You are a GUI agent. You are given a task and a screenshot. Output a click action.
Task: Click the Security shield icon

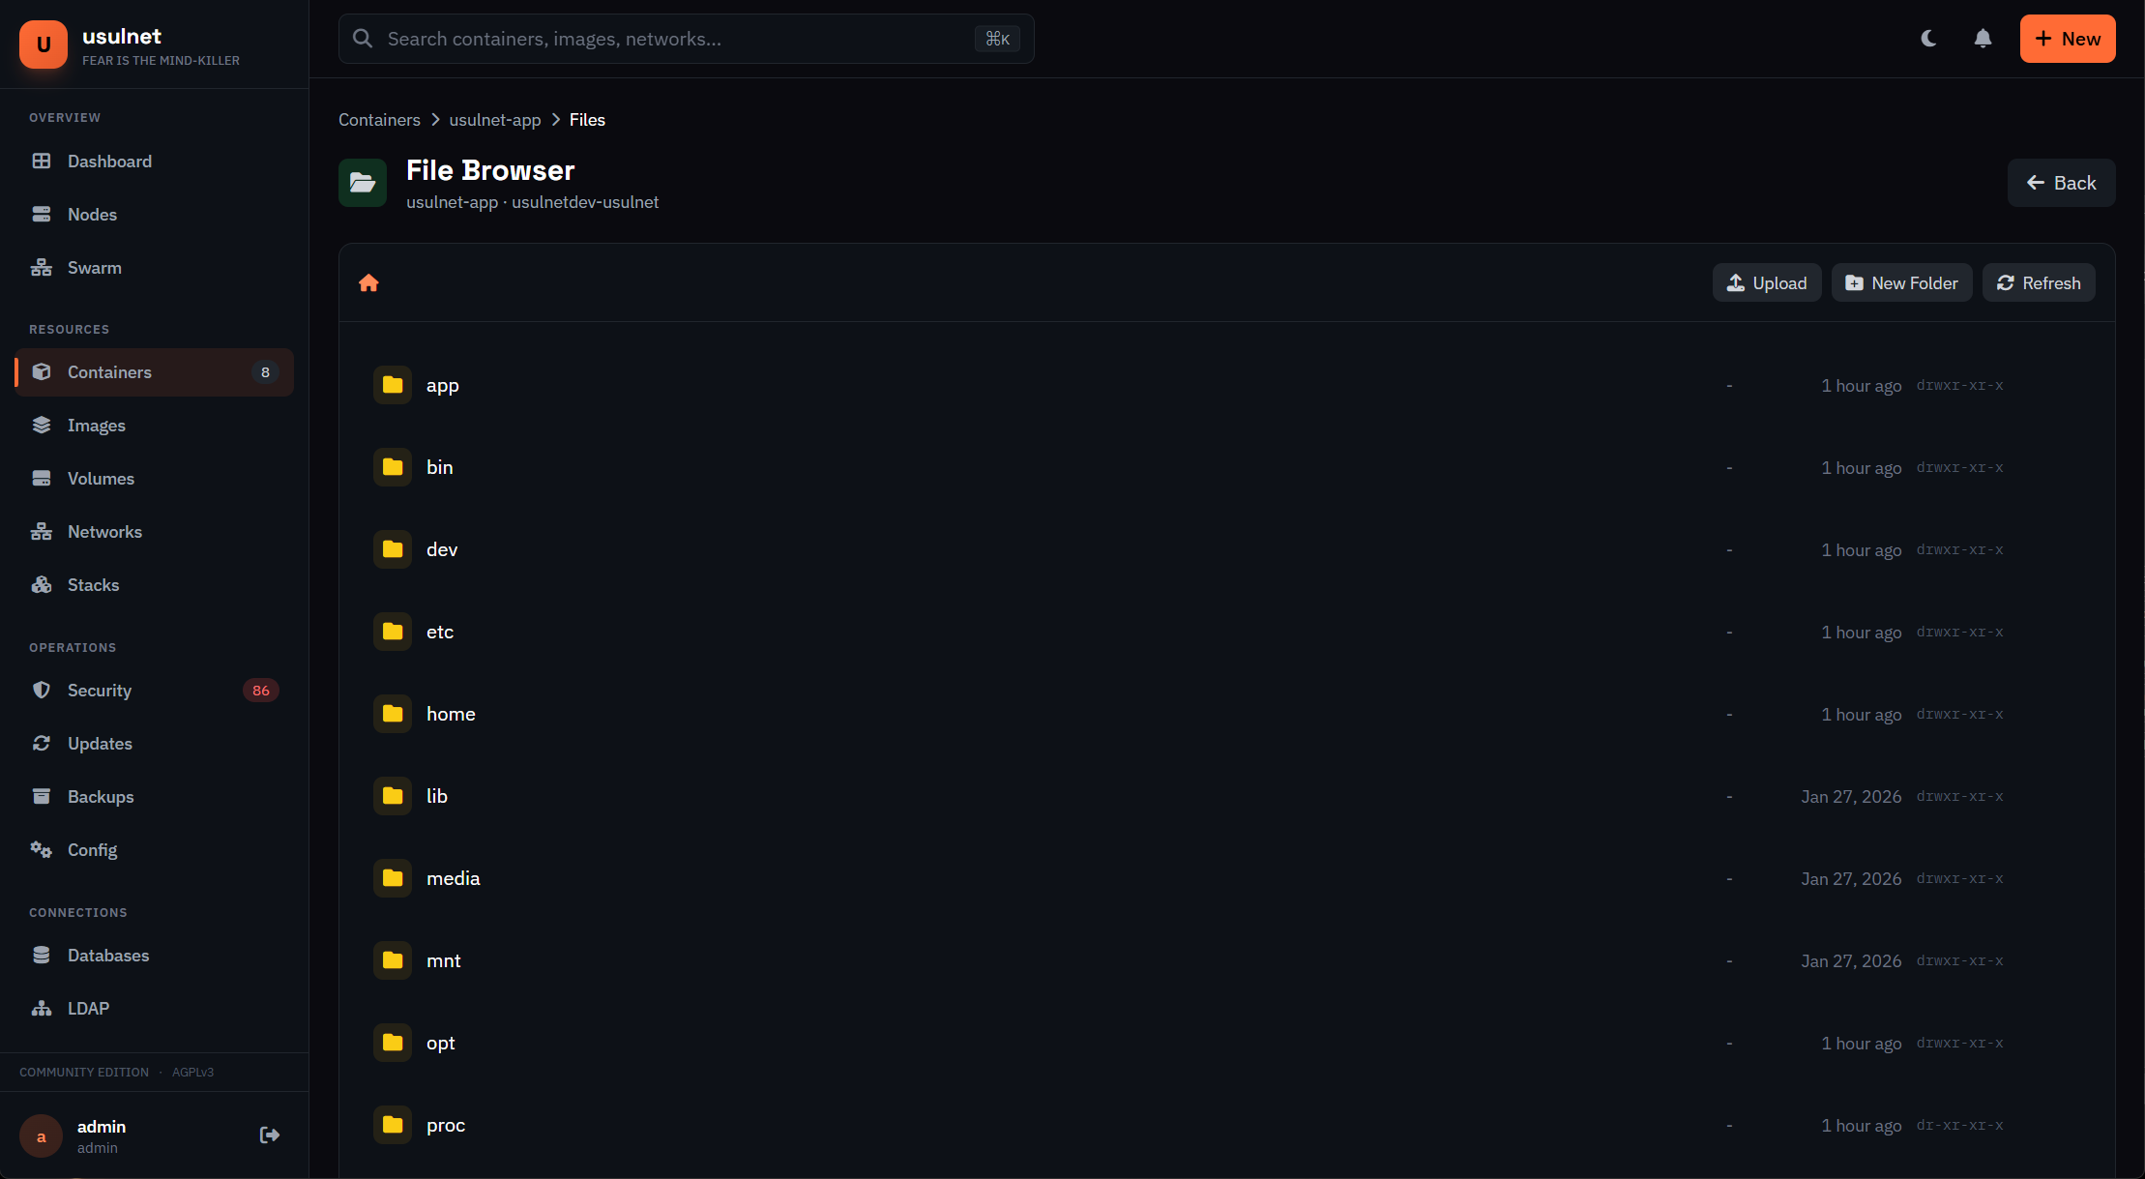42,690
